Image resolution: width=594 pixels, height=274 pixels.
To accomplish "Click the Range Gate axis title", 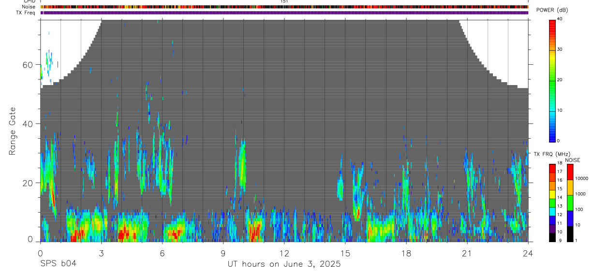I will [x=12, y=131].
